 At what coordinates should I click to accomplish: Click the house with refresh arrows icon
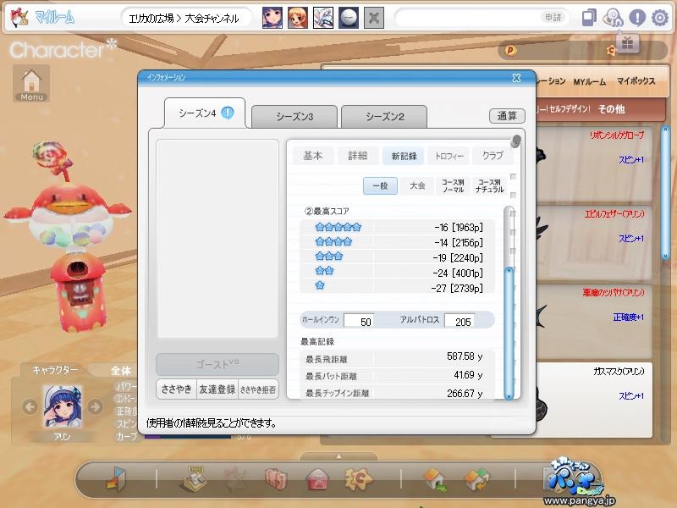coord(476,479)
